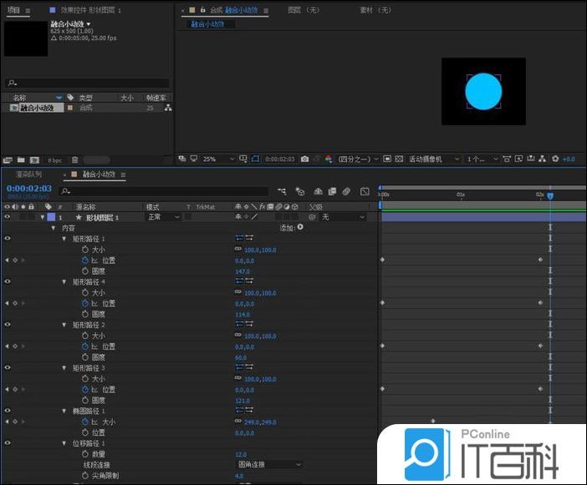
Task: Add keyframe diamond for 矩形路径 1 位置
Action: 14,260
